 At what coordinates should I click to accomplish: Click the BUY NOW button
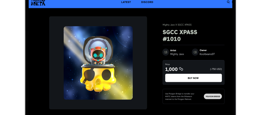[194, 78]
